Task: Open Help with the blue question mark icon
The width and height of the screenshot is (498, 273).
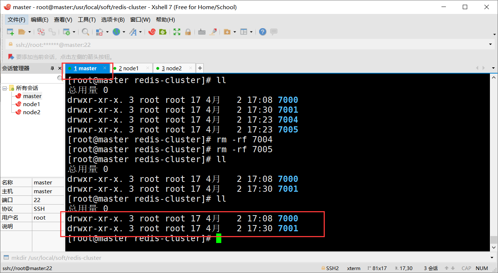Action: tap(262, 32)
